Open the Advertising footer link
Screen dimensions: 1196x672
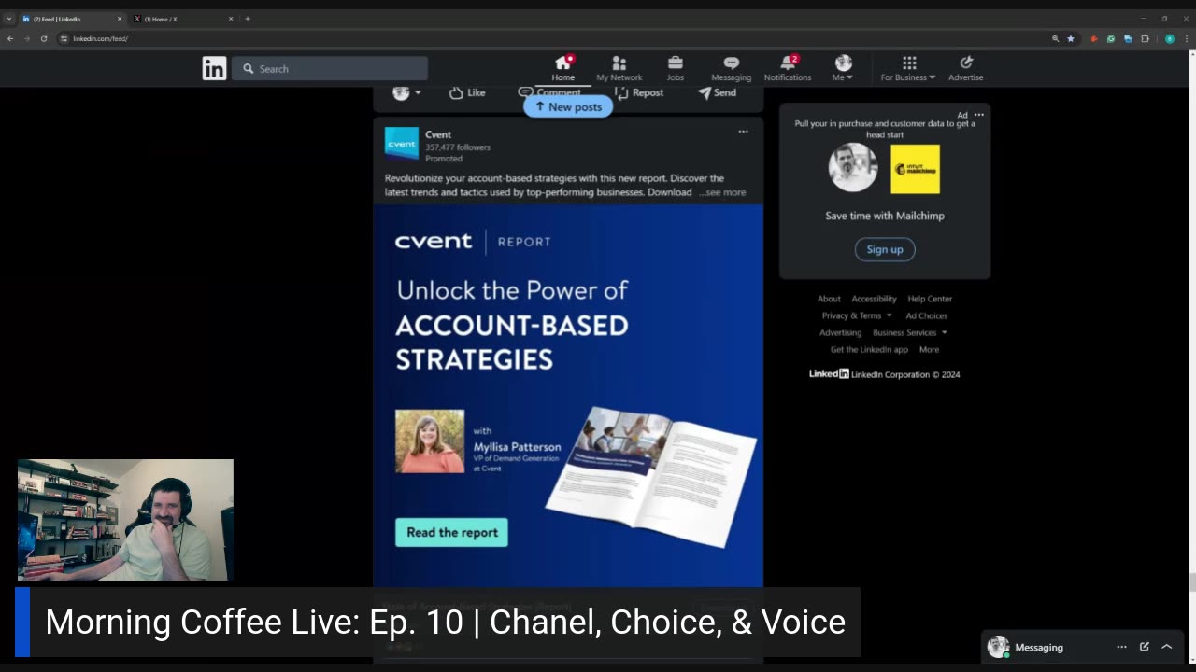(840, 332)
